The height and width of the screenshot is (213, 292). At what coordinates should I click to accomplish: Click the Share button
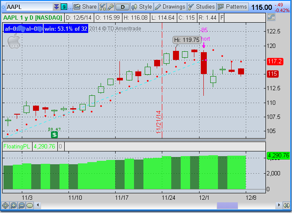pyautogui.click(x=85, y=7)
